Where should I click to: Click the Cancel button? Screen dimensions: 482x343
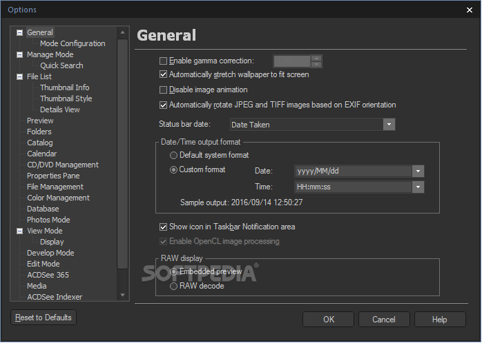pos(384,320)
